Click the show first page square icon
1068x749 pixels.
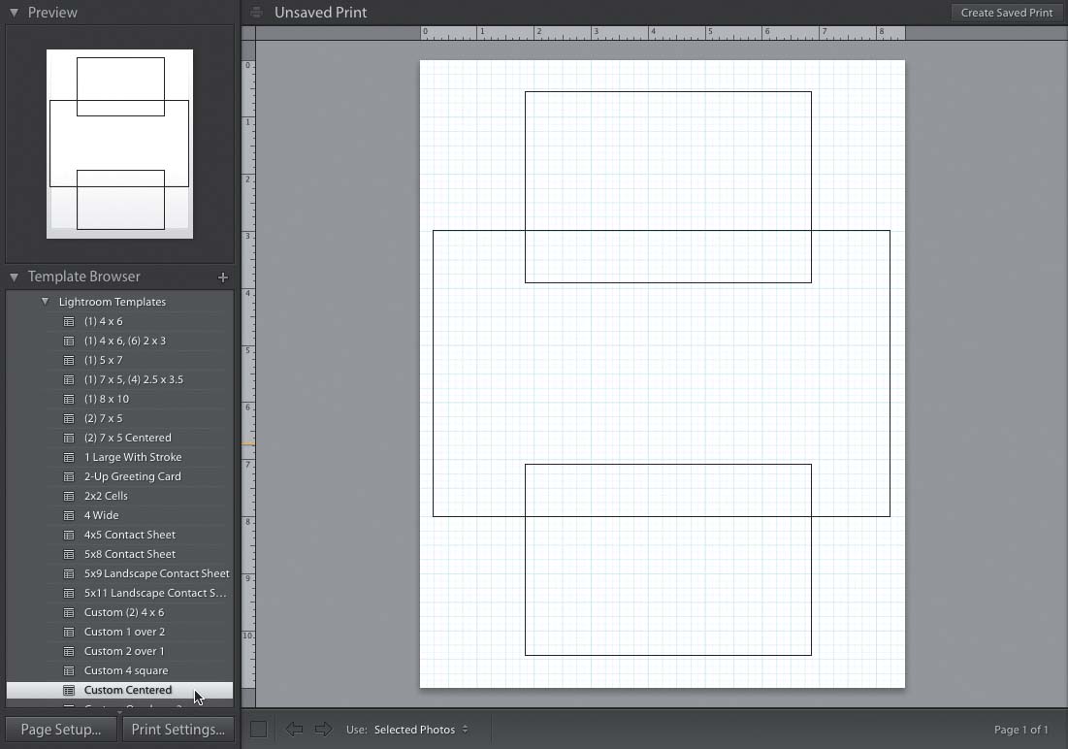pyautogui.click(x=258, y=730)
